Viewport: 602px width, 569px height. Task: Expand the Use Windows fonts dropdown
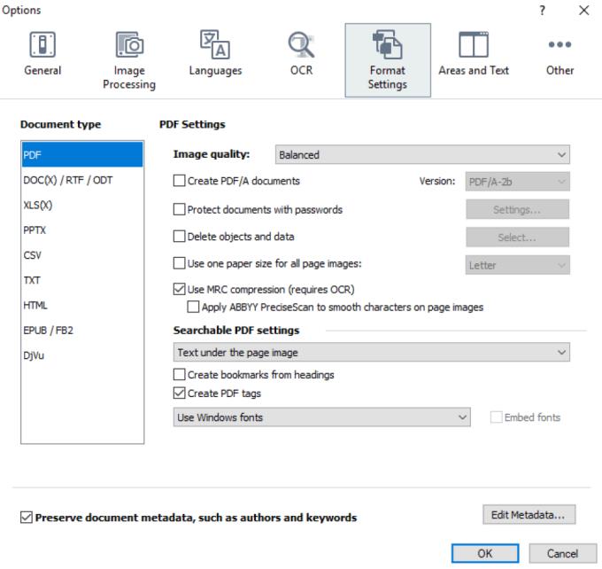[x=321, y=417]
